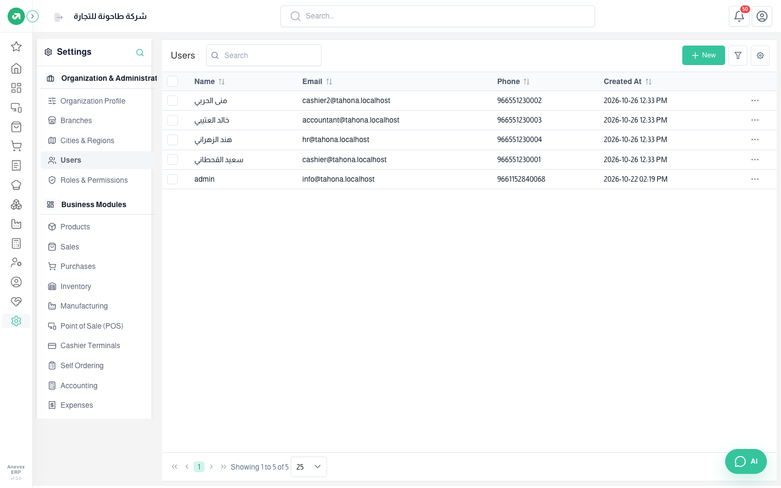
Task: Open row actions for admin user
Action: pos(755,179)
